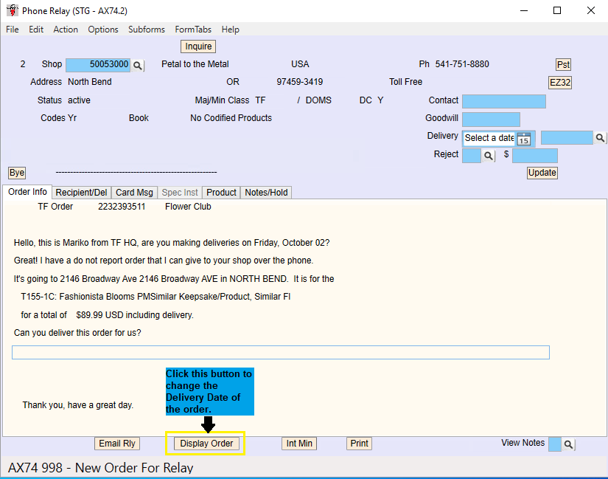Click the Inquire button

coord(198,46)
